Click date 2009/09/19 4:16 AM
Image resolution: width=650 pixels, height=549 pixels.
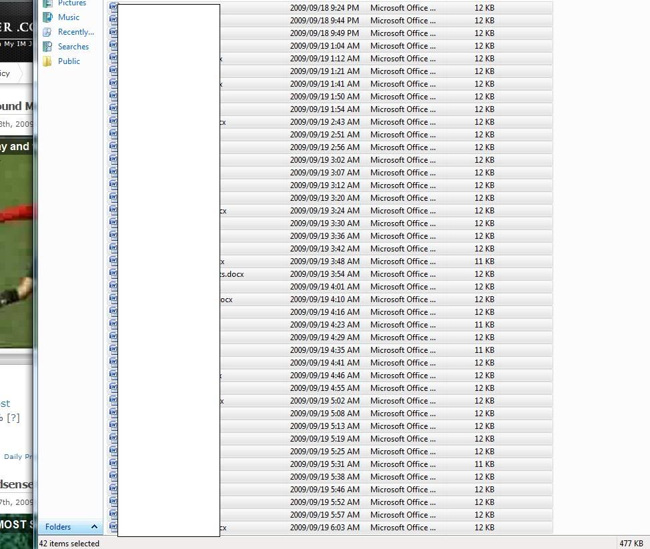tap(324, 312)
